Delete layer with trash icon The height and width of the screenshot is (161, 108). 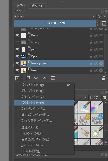pyautogui.click(x=104, y=78)
